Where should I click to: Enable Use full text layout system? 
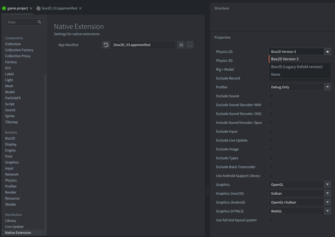[x=271, y=220]
